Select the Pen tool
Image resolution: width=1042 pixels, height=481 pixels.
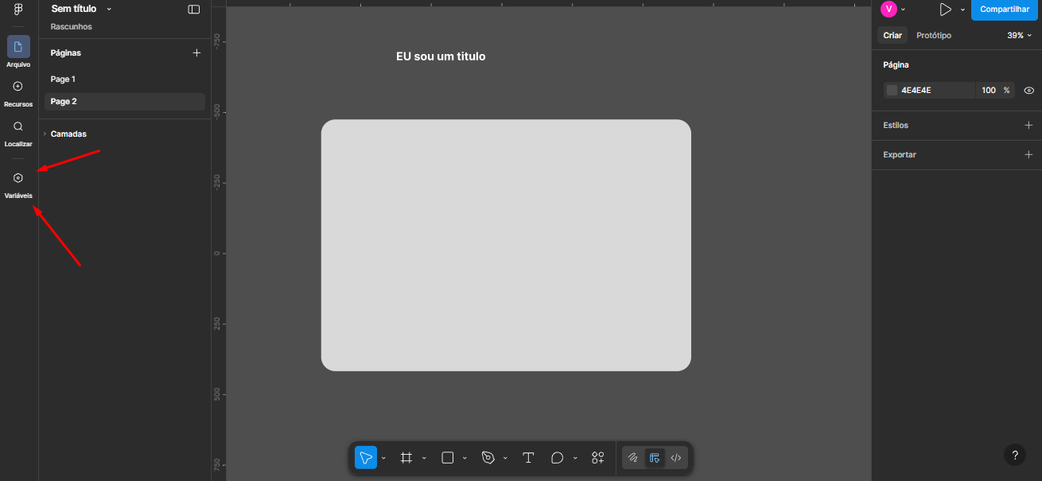[x=488, y=458]
